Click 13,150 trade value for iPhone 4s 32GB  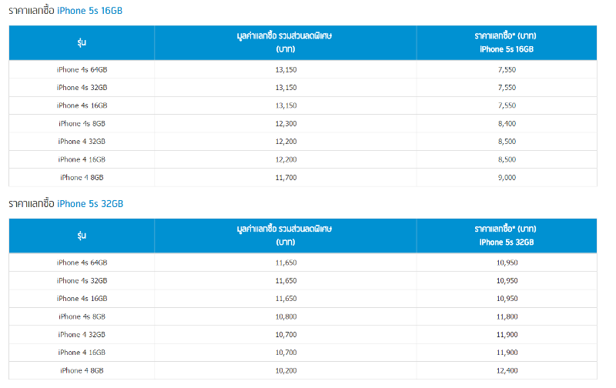[286, 88]
